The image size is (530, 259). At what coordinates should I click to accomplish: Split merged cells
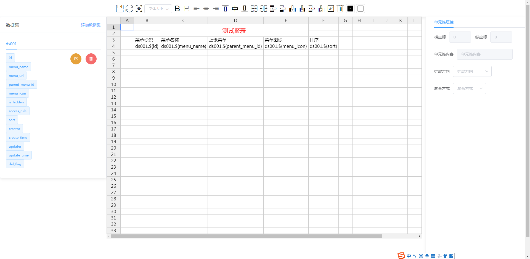(x=264, y=9)
